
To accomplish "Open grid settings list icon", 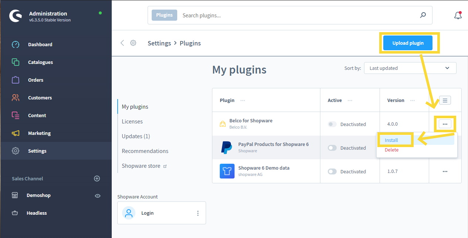I will [x=445, y=100].
